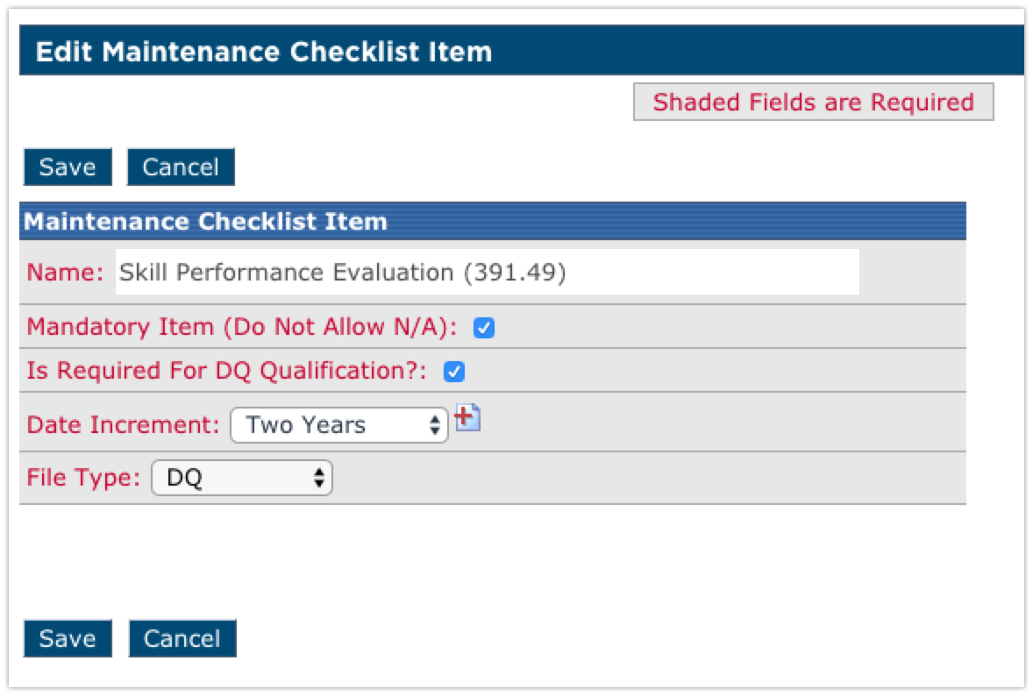Open the Date Increment dropdown showing Two Years
Screen dimensions: 1033x696
click(x=339, y=425)
